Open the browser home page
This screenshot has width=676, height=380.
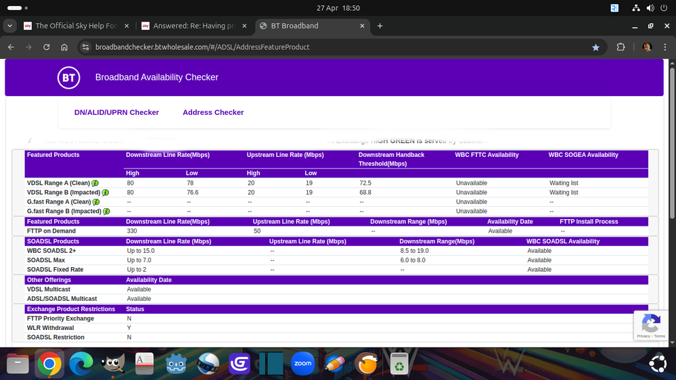click(64, 47)
